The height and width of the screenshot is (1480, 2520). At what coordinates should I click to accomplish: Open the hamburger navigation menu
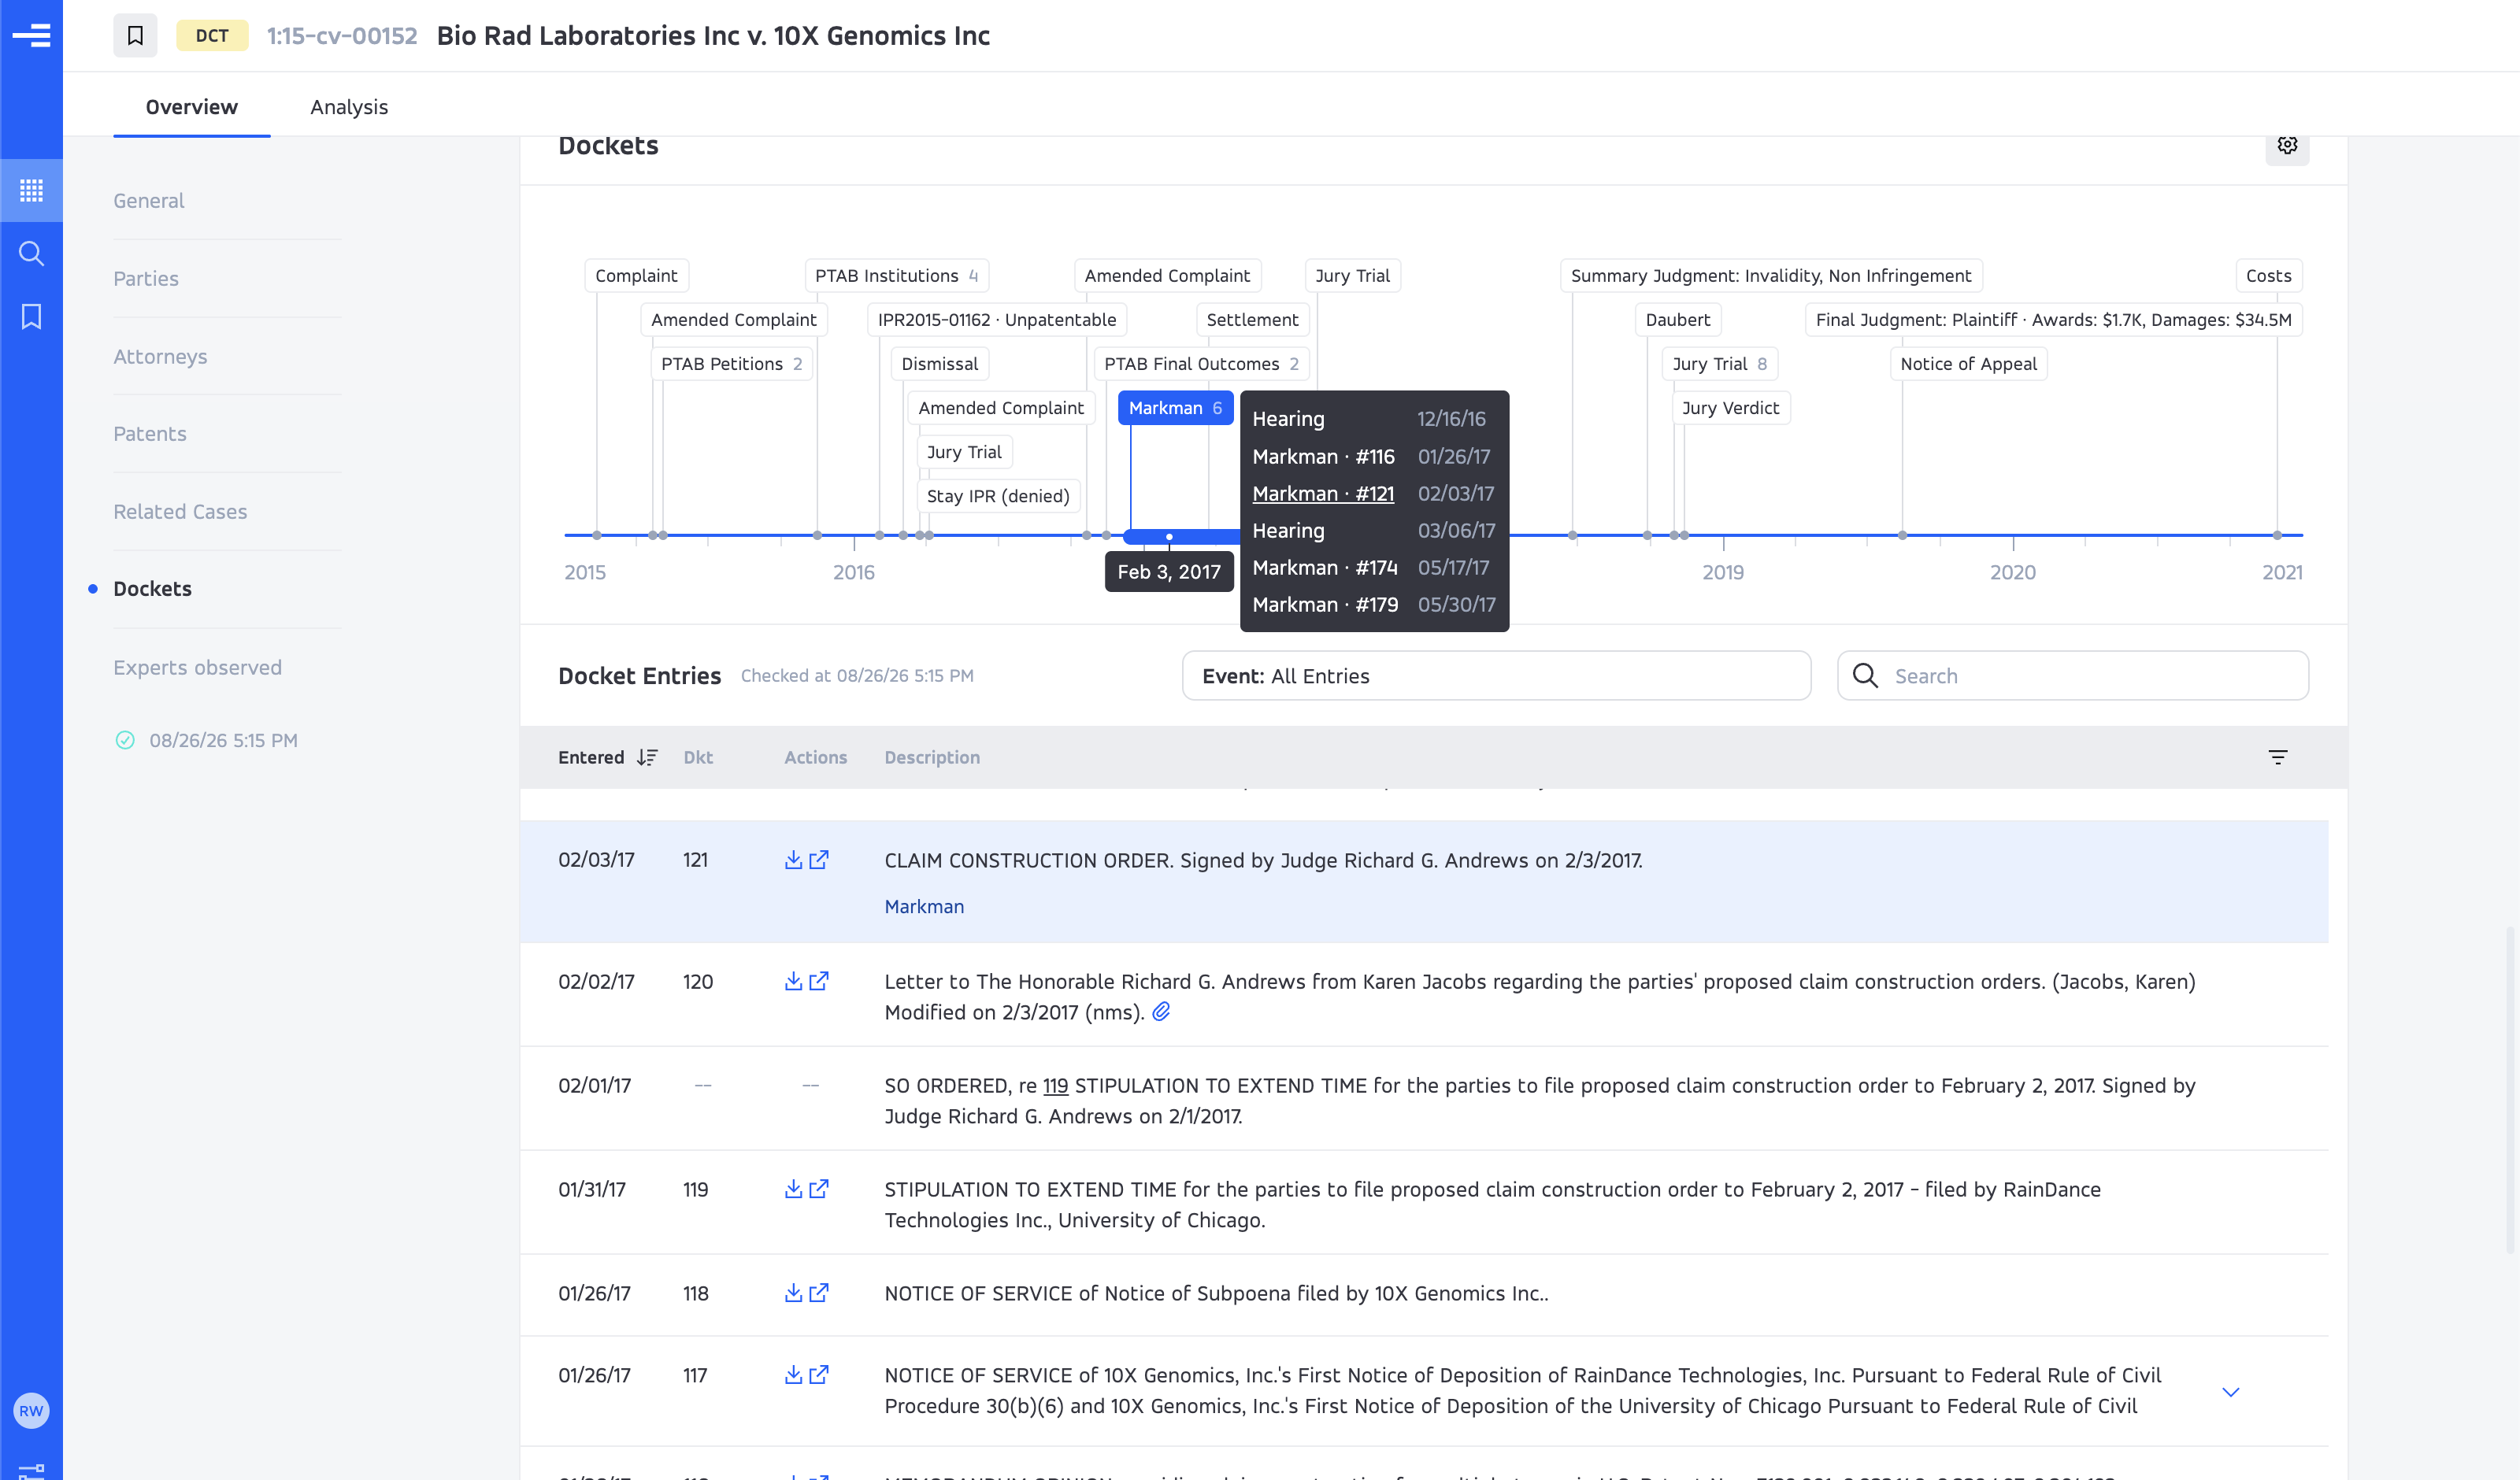[x=31, y=36]
